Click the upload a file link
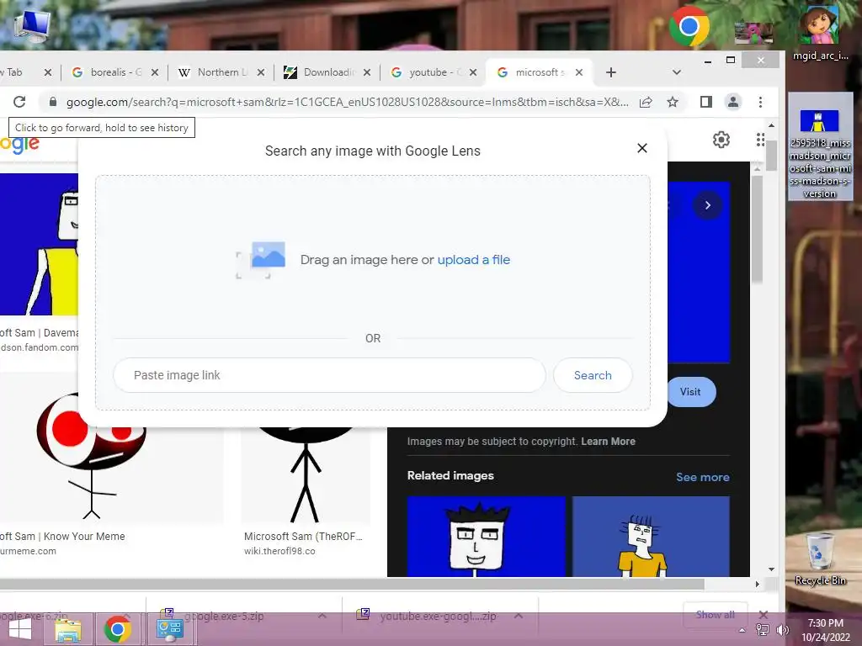The width and height of the screenshot is (862, 646). 474,260
